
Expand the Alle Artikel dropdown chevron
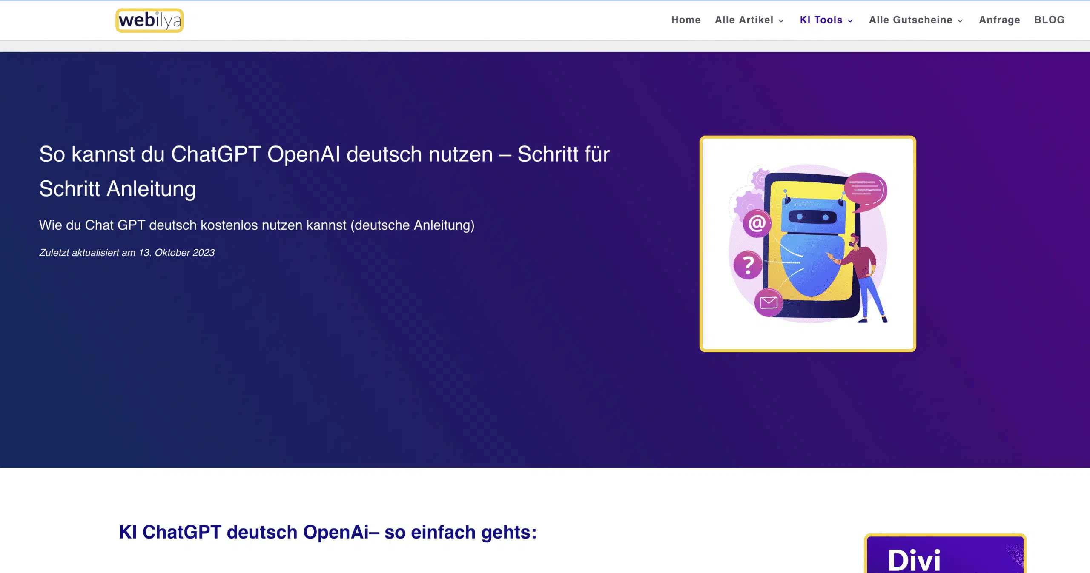pos(781,21)
